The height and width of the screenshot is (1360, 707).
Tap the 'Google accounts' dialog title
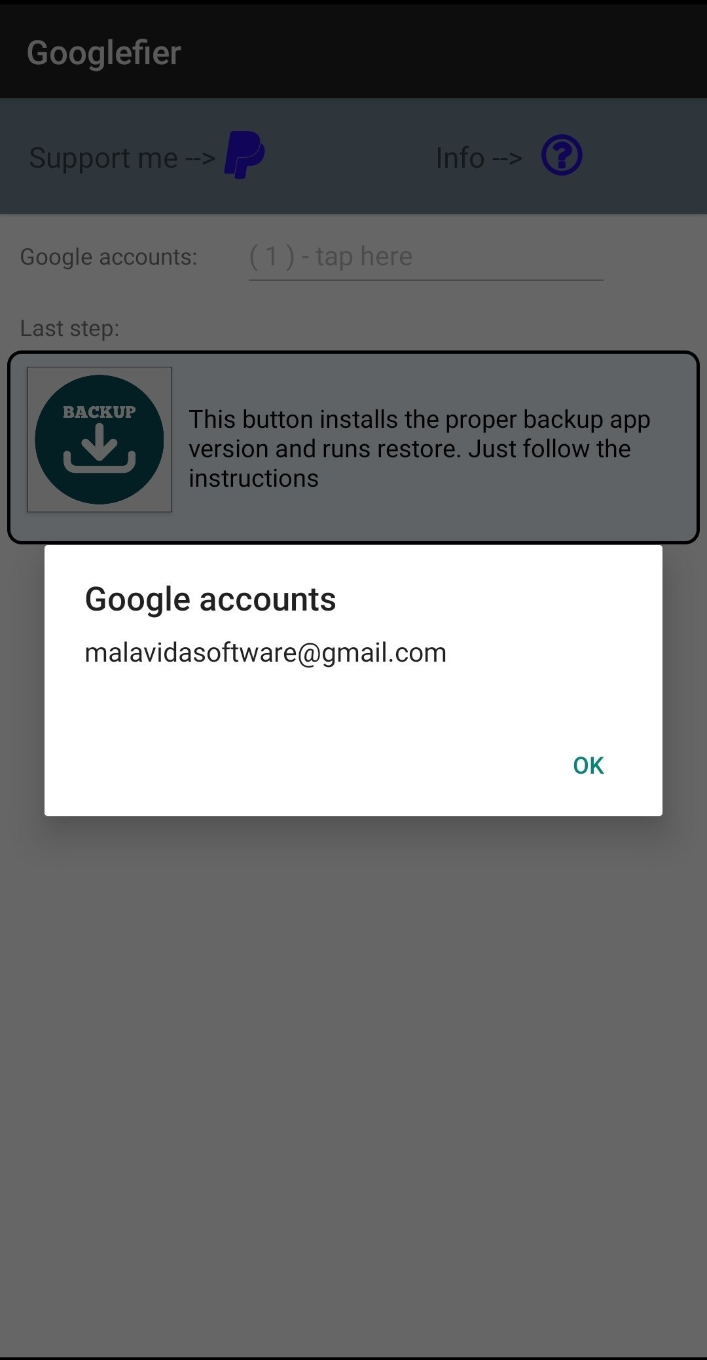(x=211, y=599)
